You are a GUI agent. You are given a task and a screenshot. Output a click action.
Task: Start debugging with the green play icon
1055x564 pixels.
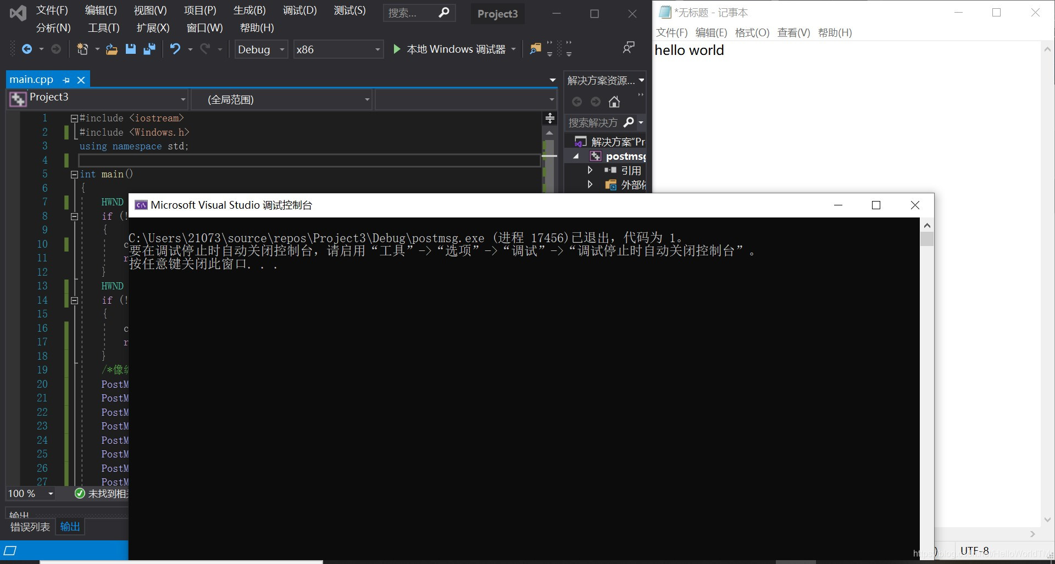coord(397,49)
